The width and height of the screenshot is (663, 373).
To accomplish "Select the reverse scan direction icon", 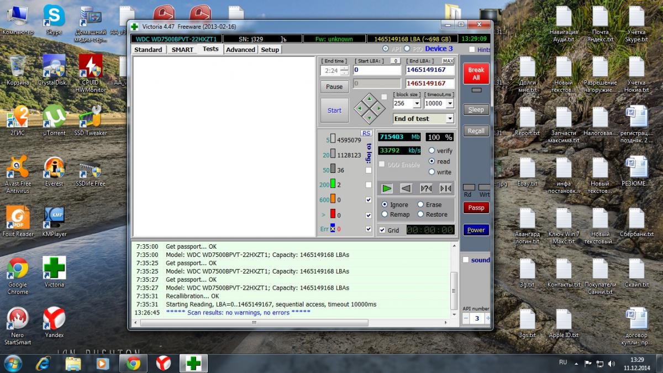I will [406, 188].
